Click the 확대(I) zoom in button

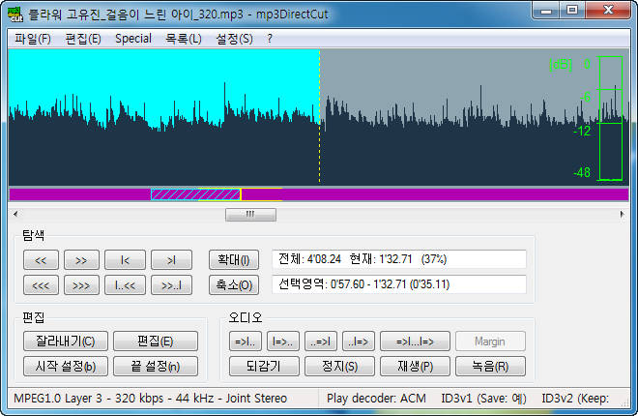(232, 260)
